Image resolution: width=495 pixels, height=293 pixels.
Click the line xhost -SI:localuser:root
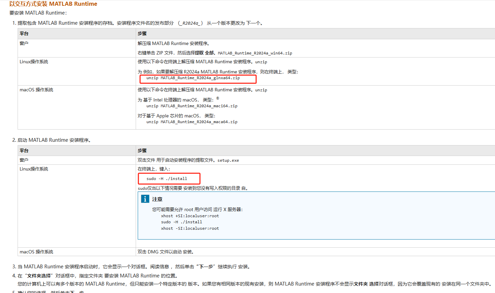pyautogui.click(x=190, y=229)
